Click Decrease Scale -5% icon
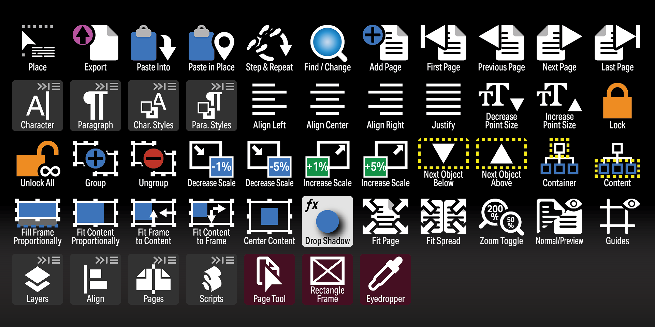Screen dimensions: 655x327 [x=270, y=159]
